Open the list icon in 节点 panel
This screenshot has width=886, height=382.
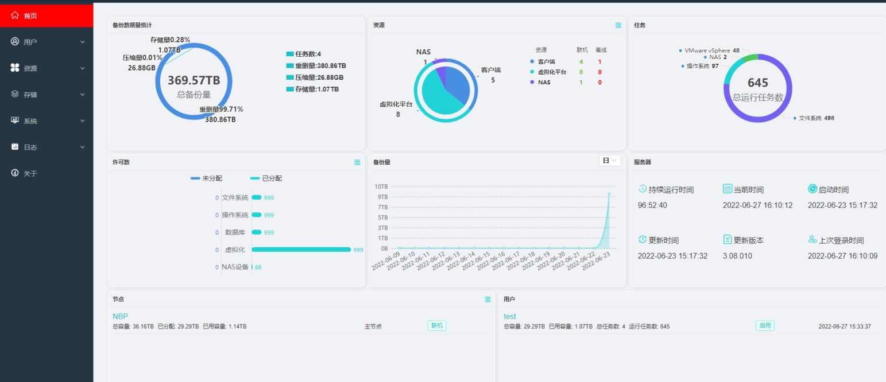pos(488,299)
